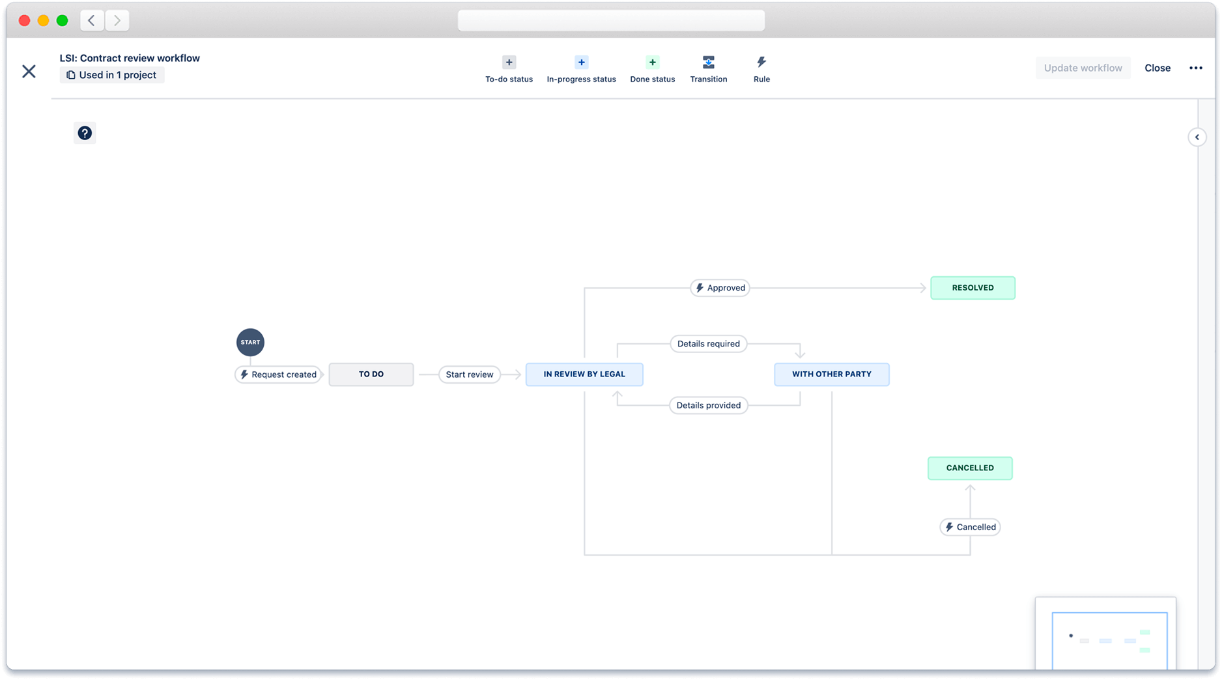Click the minimap in the bottom corner
The width and height of the screenshot is (1222, 680).
coord(1105,642)
